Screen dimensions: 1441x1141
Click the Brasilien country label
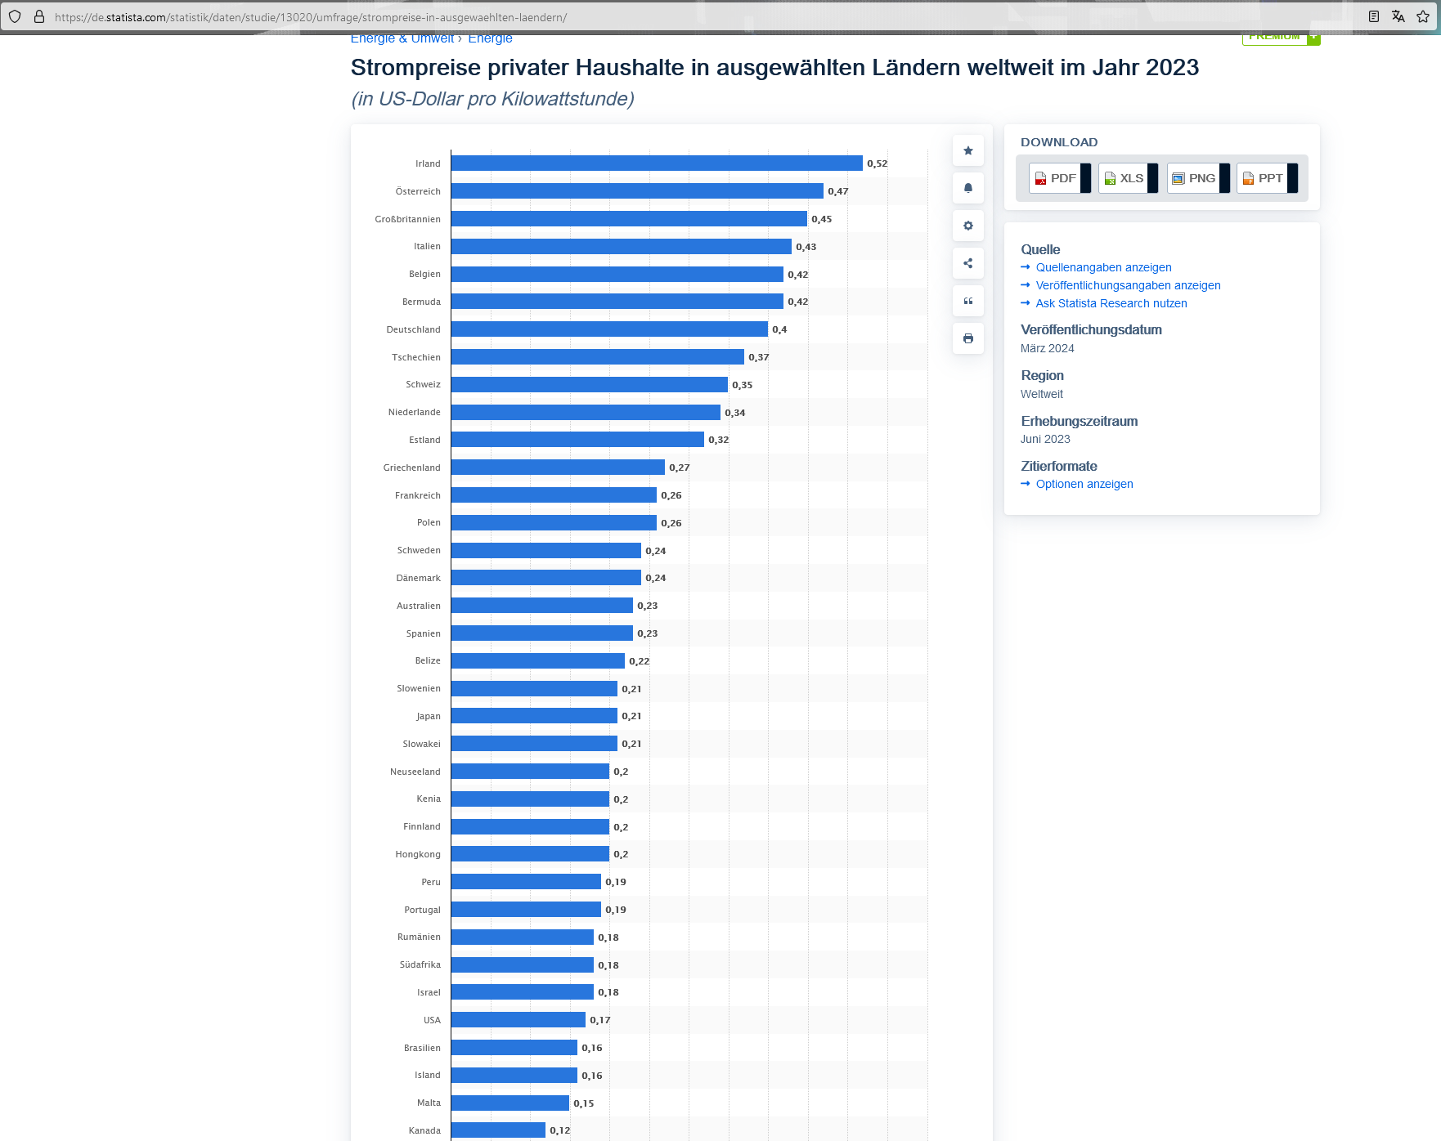(x=422, y=1048)
